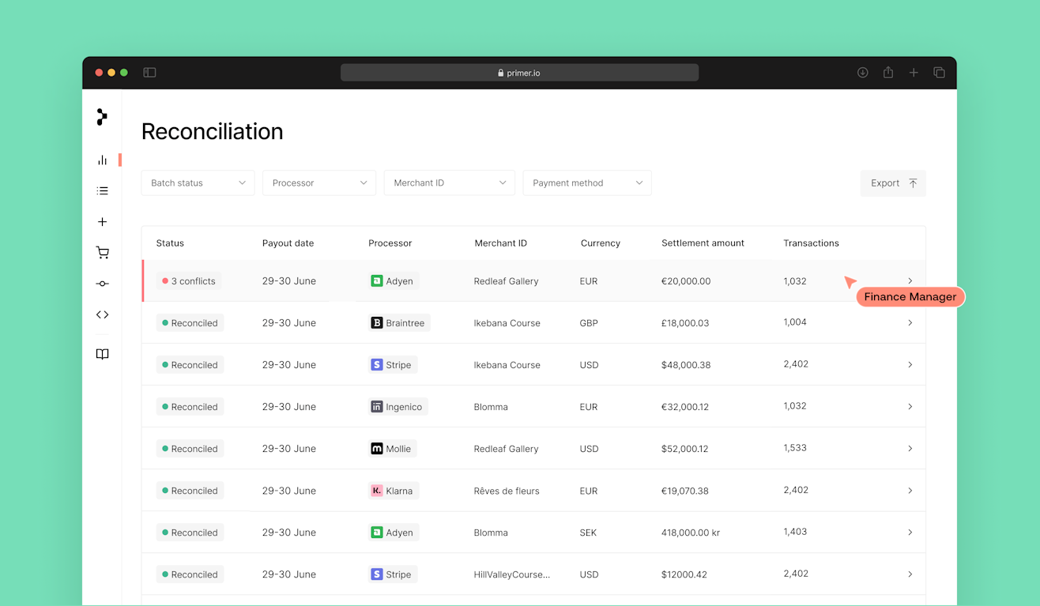Click the Adyen logo in Redleaf Gallery row

(x=377, y=281)
